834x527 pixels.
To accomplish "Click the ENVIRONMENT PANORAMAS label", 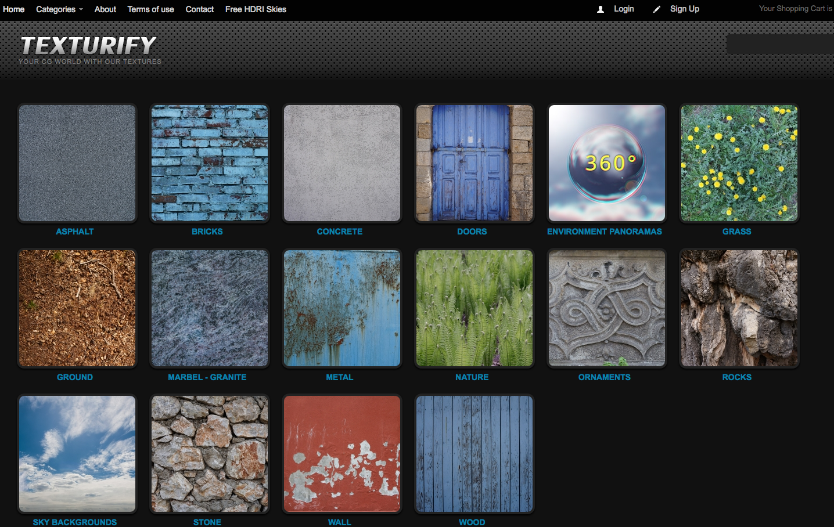I will click(605, 232).
